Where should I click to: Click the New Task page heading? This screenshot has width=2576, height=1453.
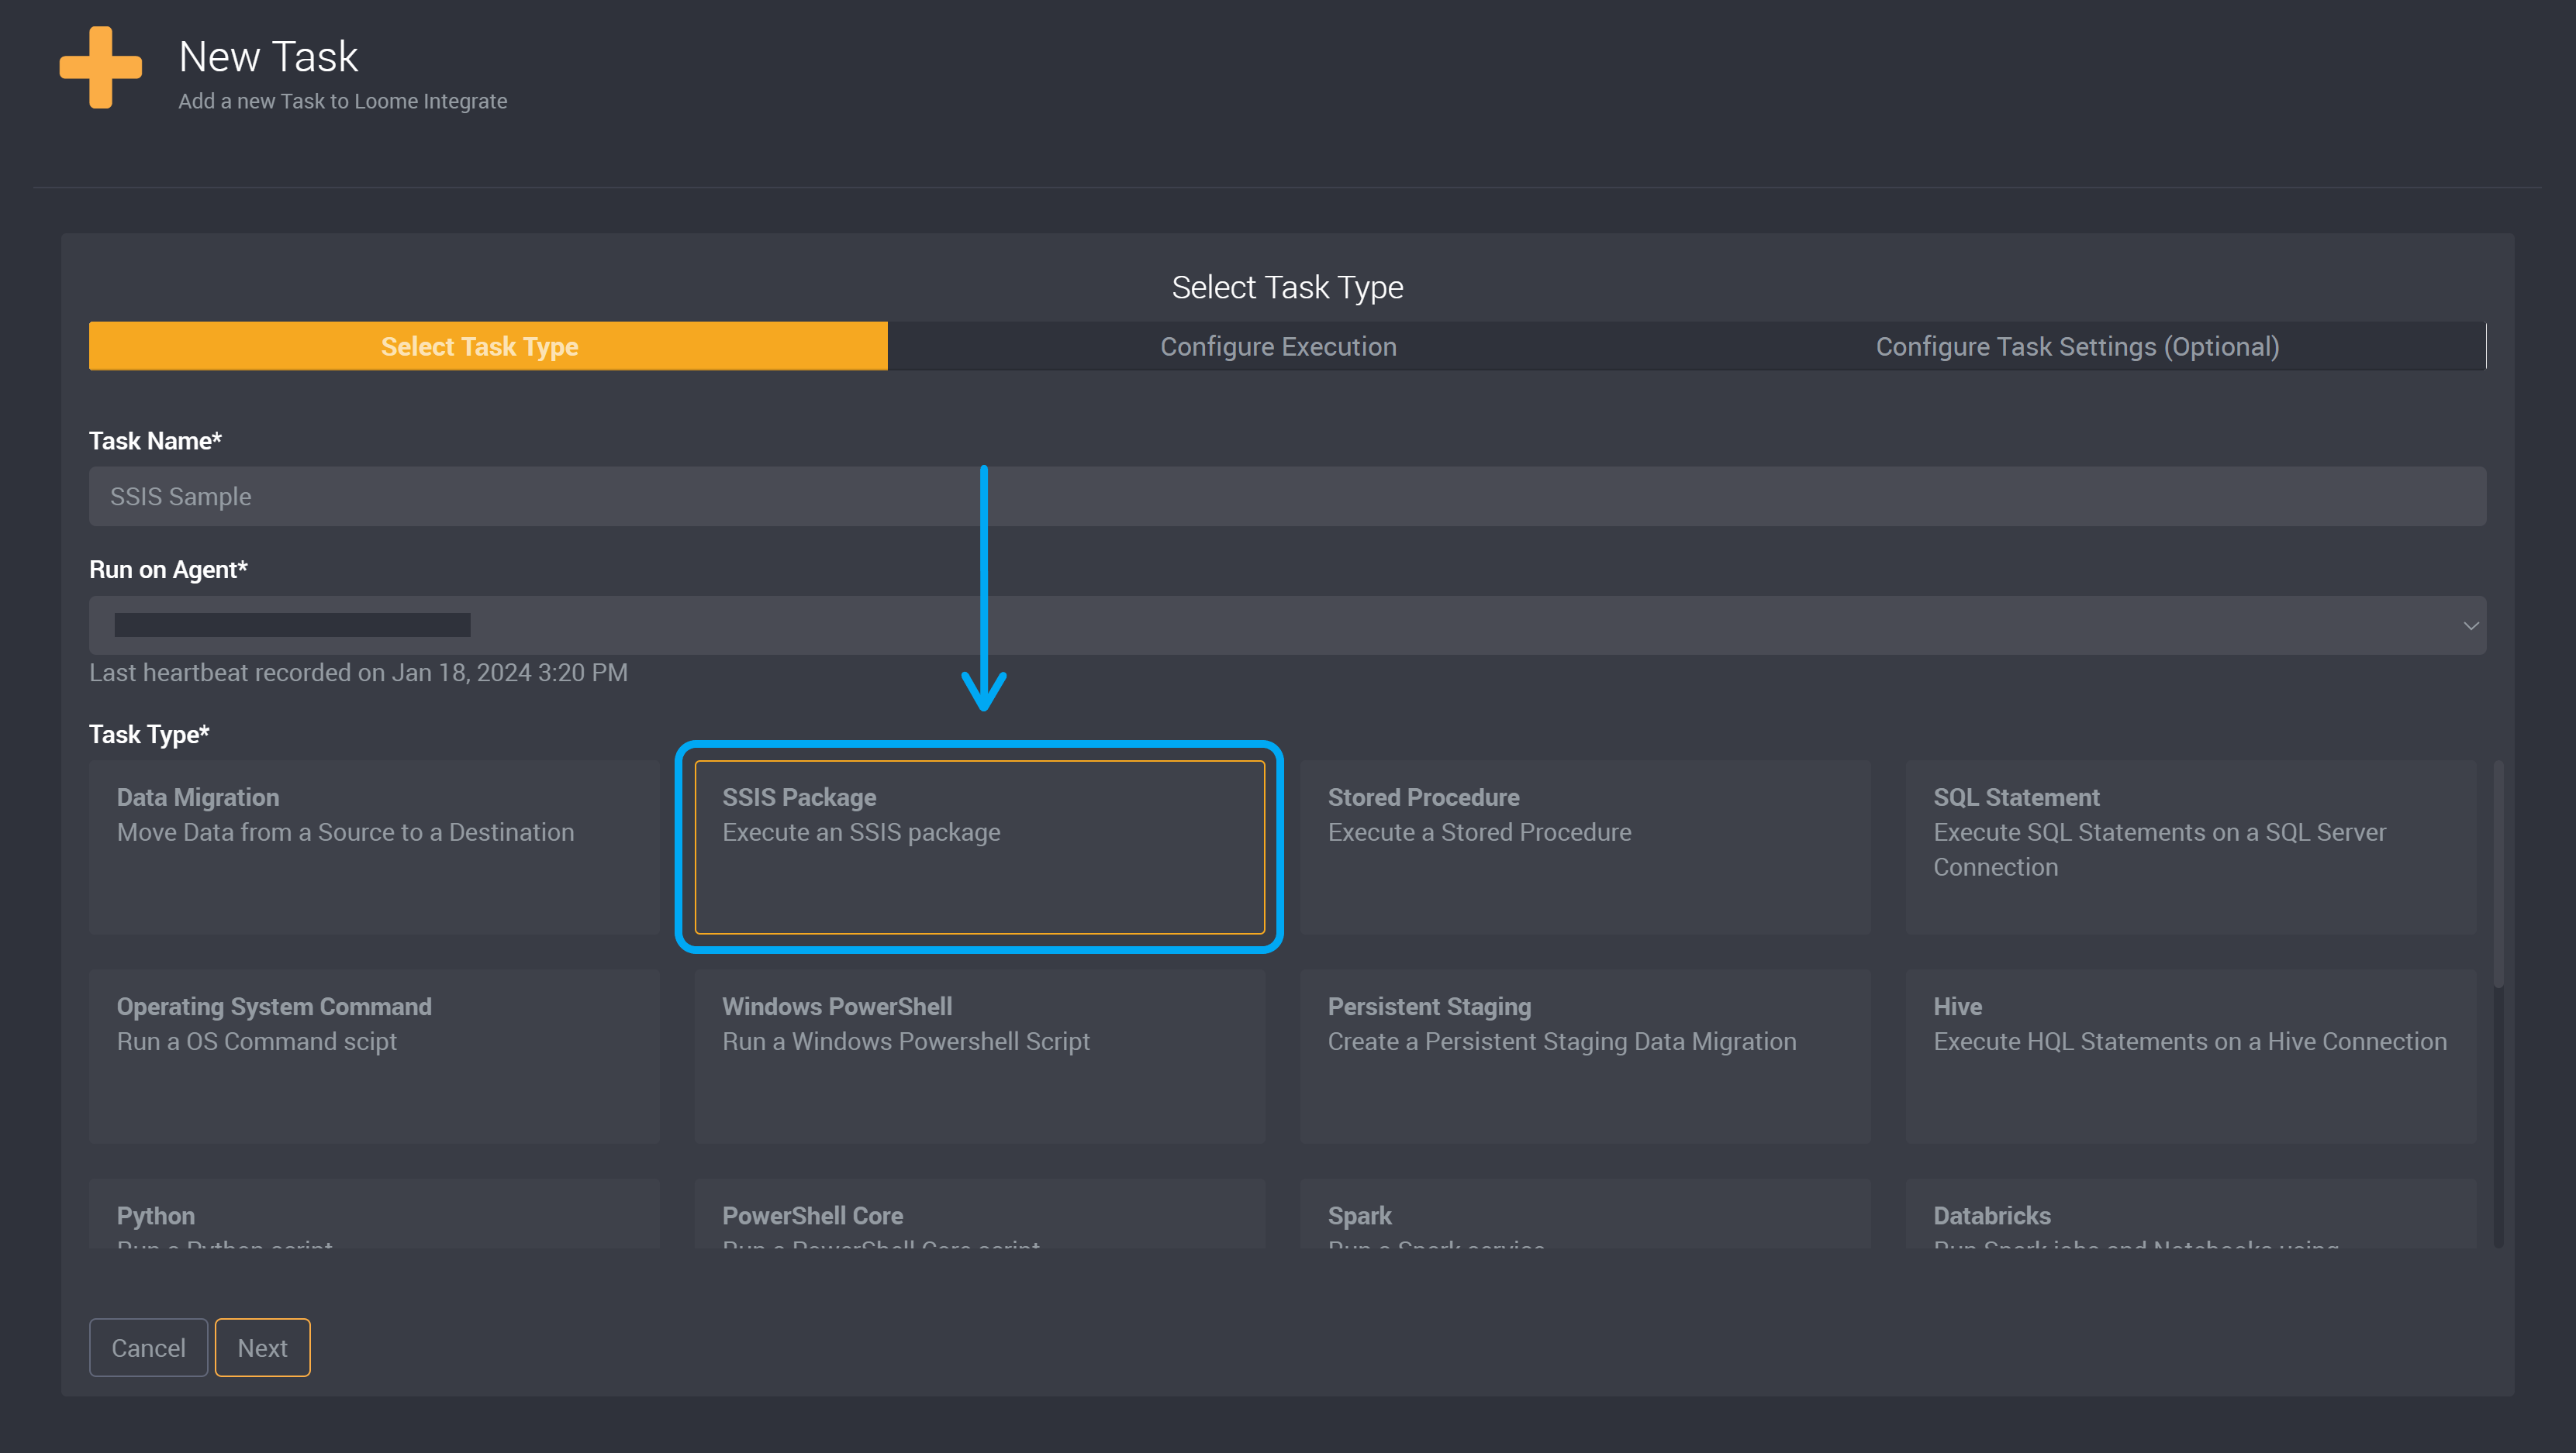(x=268, y=57)
